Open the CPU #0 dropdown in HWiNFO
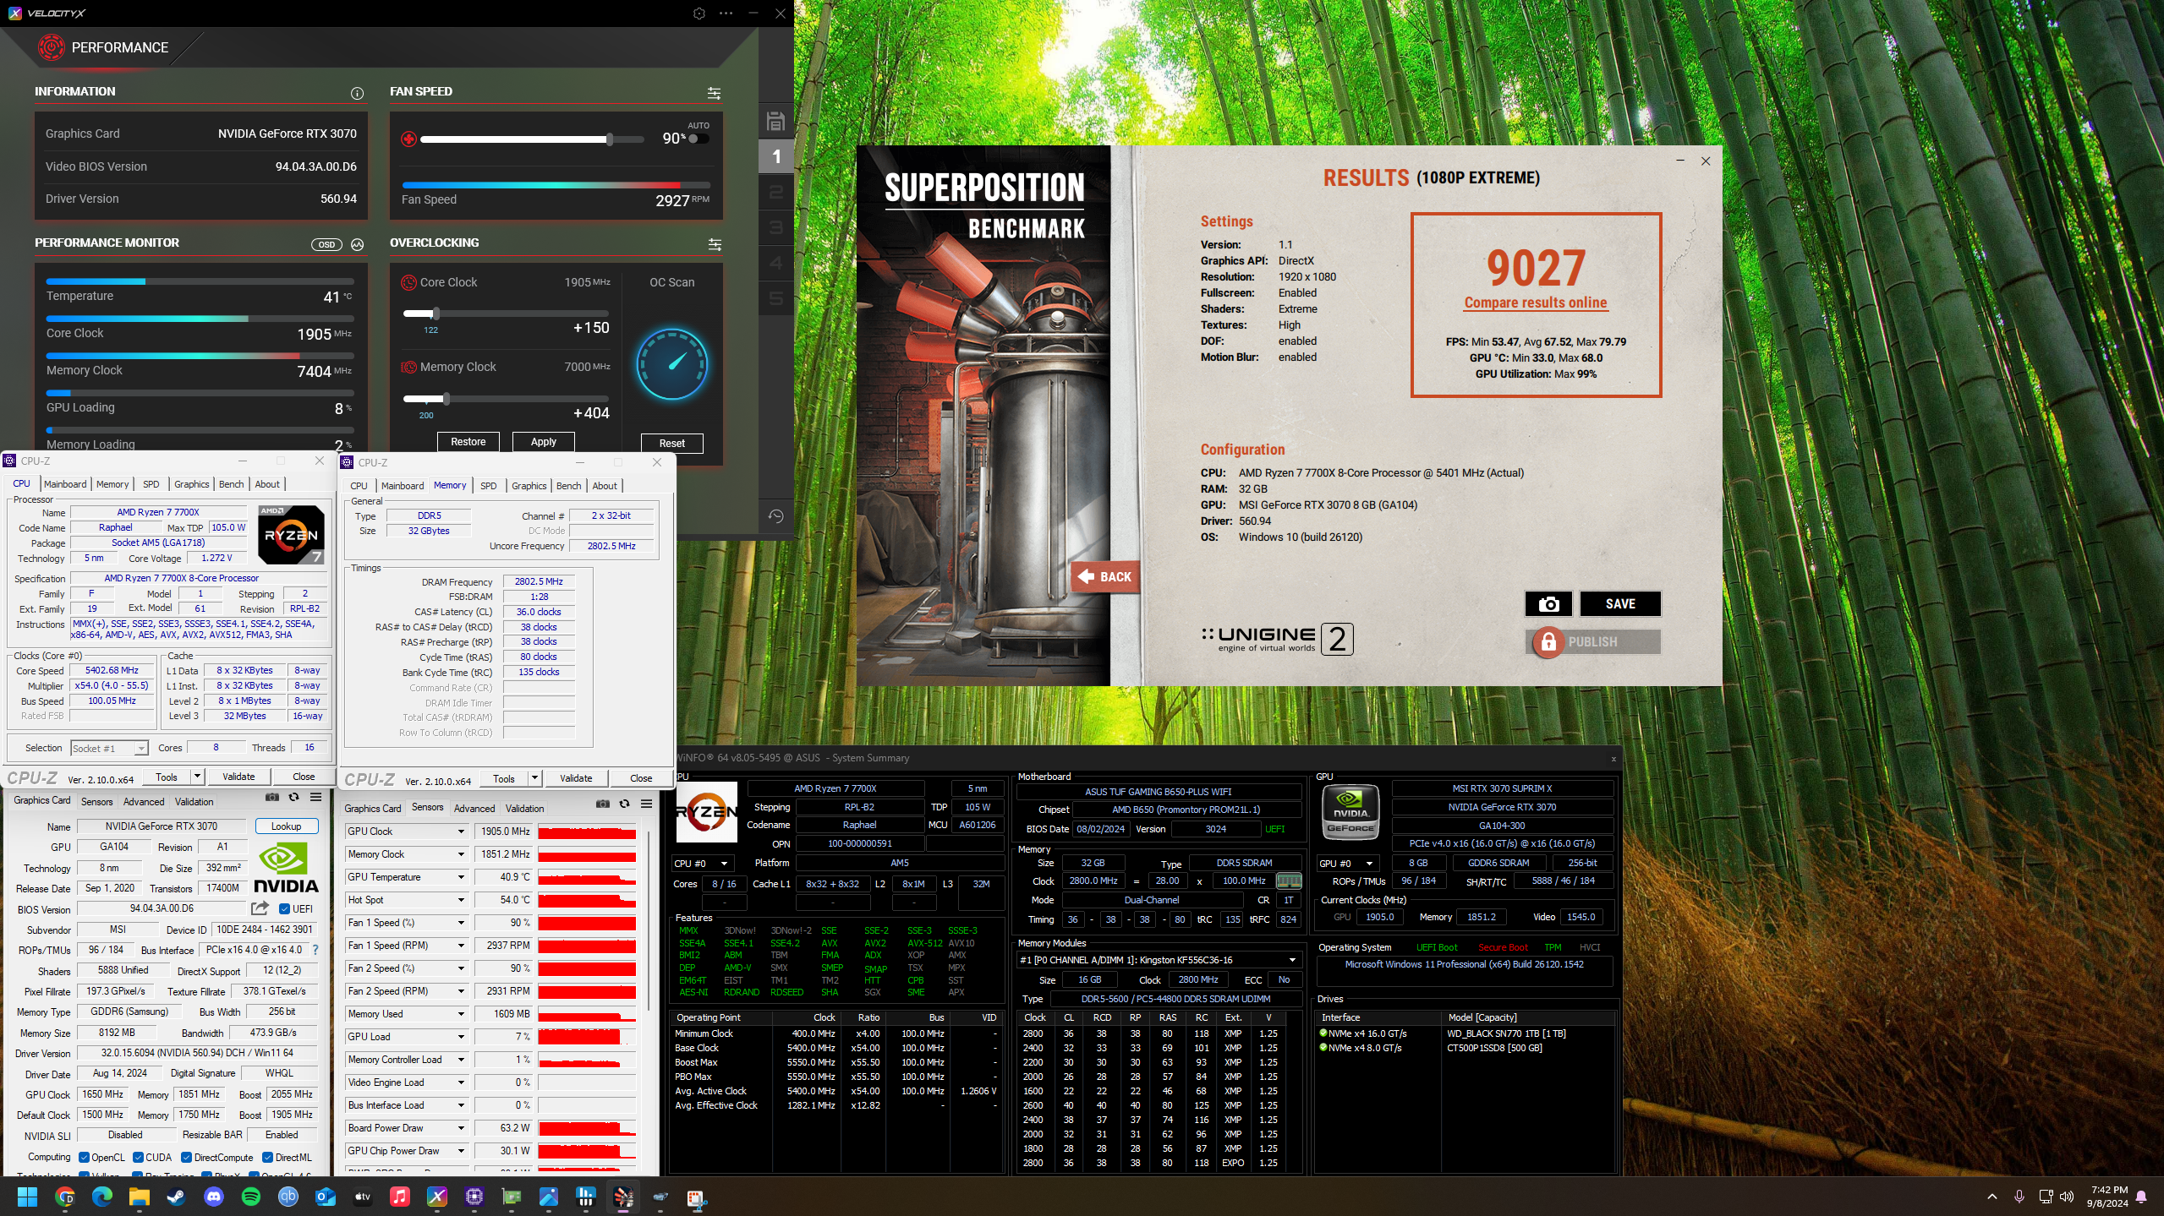This screenshot has width=2164, height=1216. pos(701,864)
